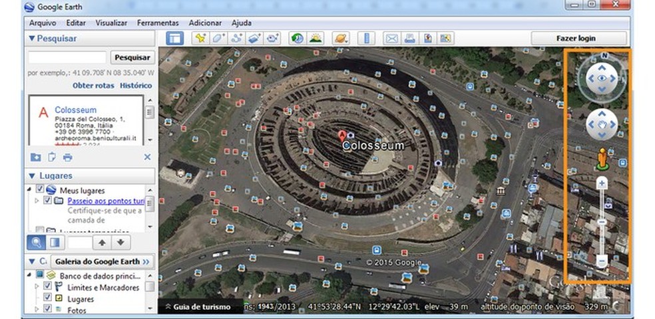Look right using the eye joystick arrow
The image size is (655, 319).
click(613, 78)
